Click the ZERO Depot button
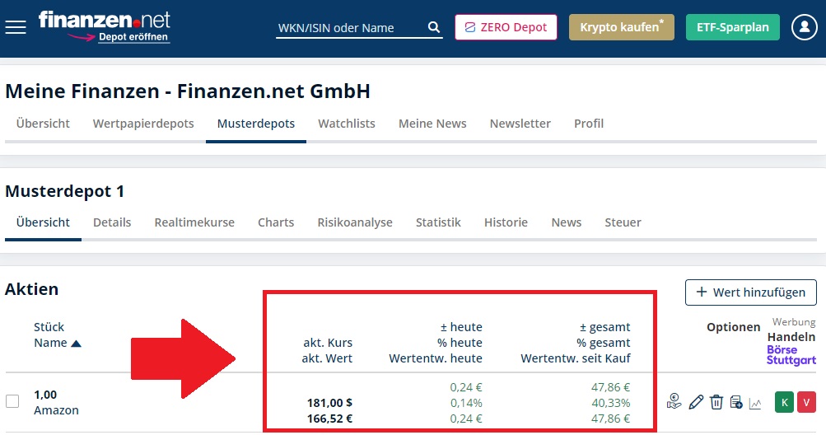This screenshot has width=826, height=435. [506, 27]
